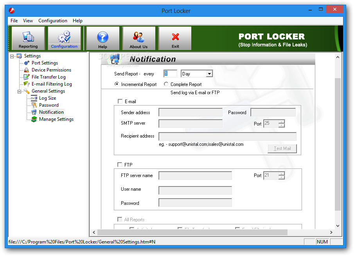Toggle the All Reports checkbox
354x256 pixels.
[x=120, y=219]
